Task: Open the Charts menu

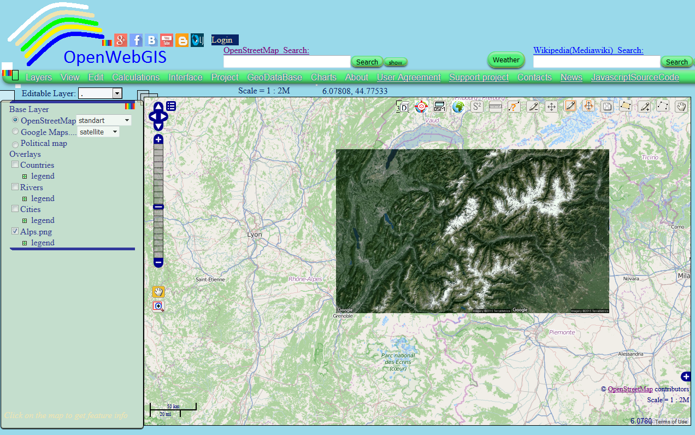Action: point(323,77)
